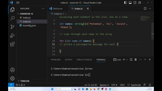Click the editor vertical scrollbar
This screenshot has height=91, width=162.
[153, 31]
